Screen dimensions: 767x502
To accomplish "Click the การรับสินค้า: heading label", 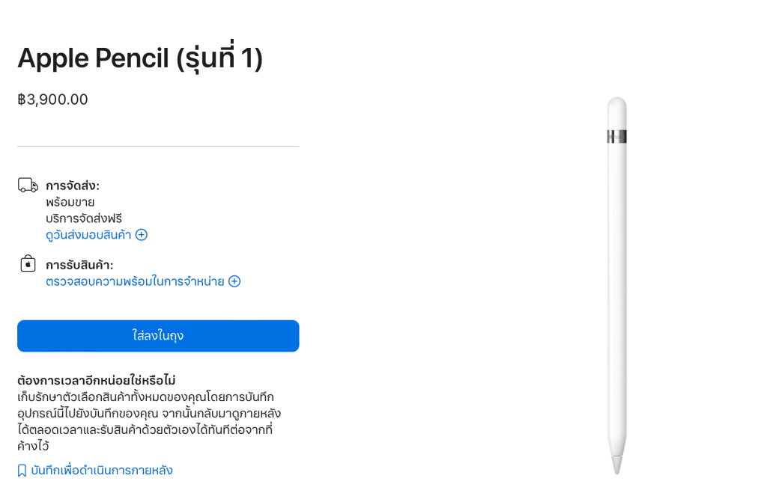I will pyautogui.click(x=79, y=265).
